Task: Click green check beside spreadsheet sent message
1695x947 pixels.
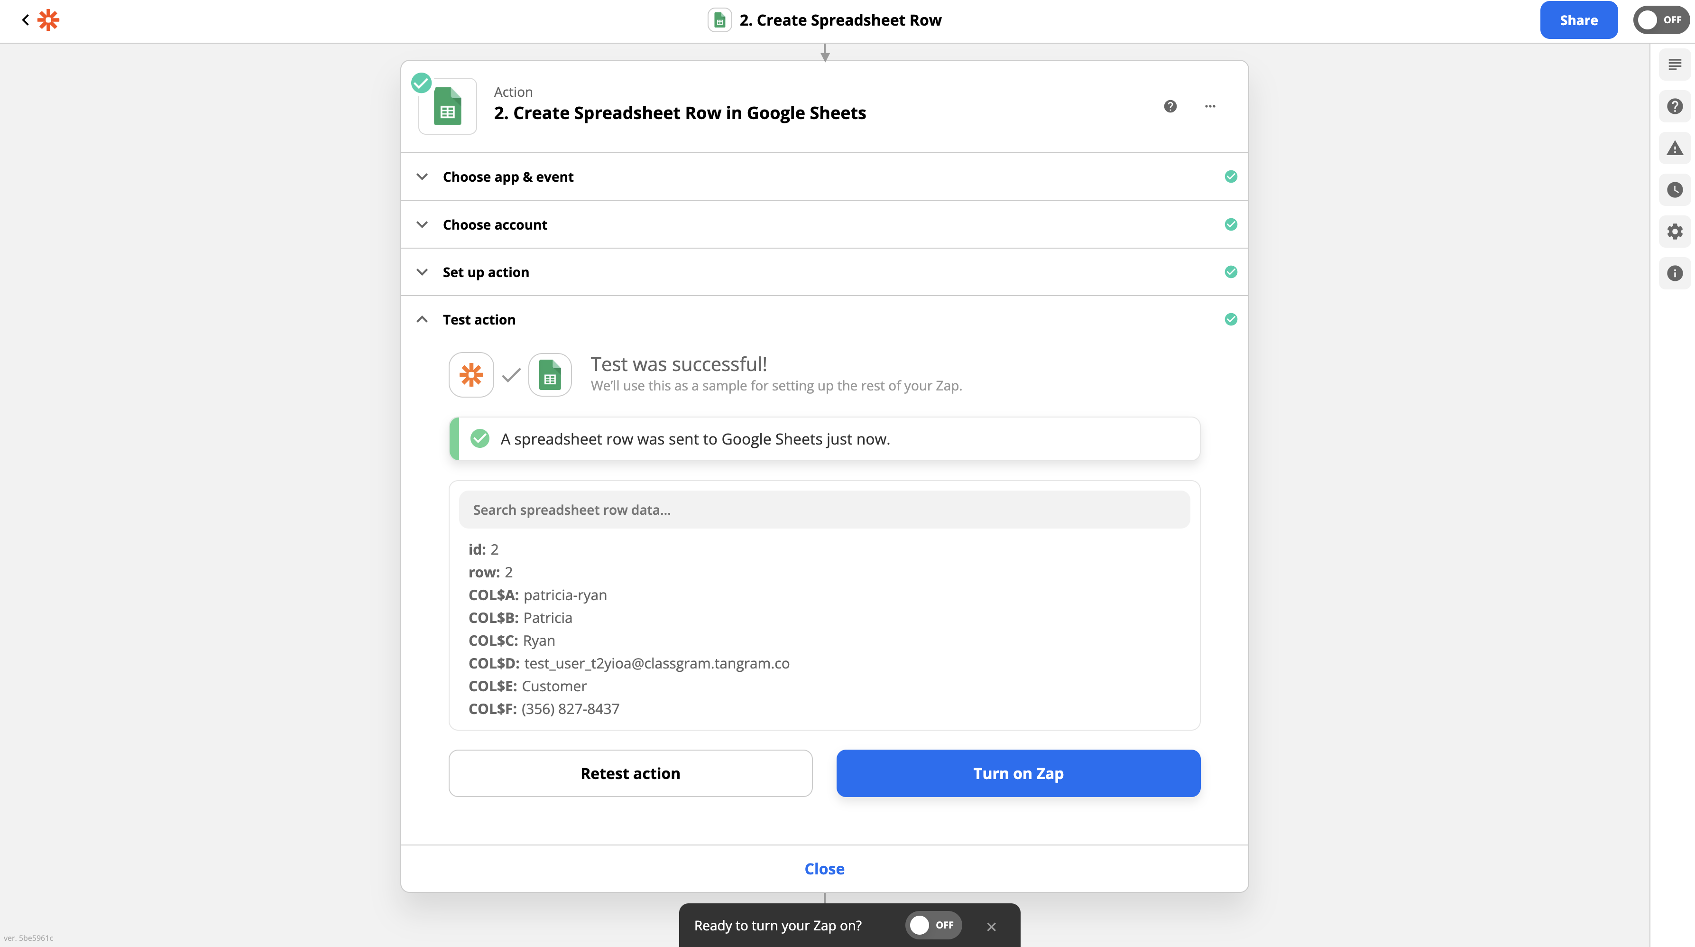Action: (x=479, y=438)
